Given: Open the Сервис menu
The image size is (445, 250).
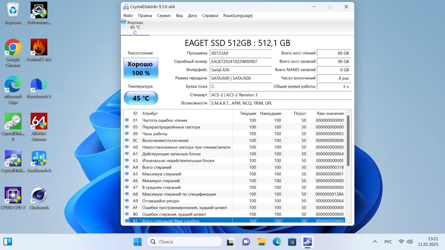Looking at the screenshot, I should pos(164,16).
